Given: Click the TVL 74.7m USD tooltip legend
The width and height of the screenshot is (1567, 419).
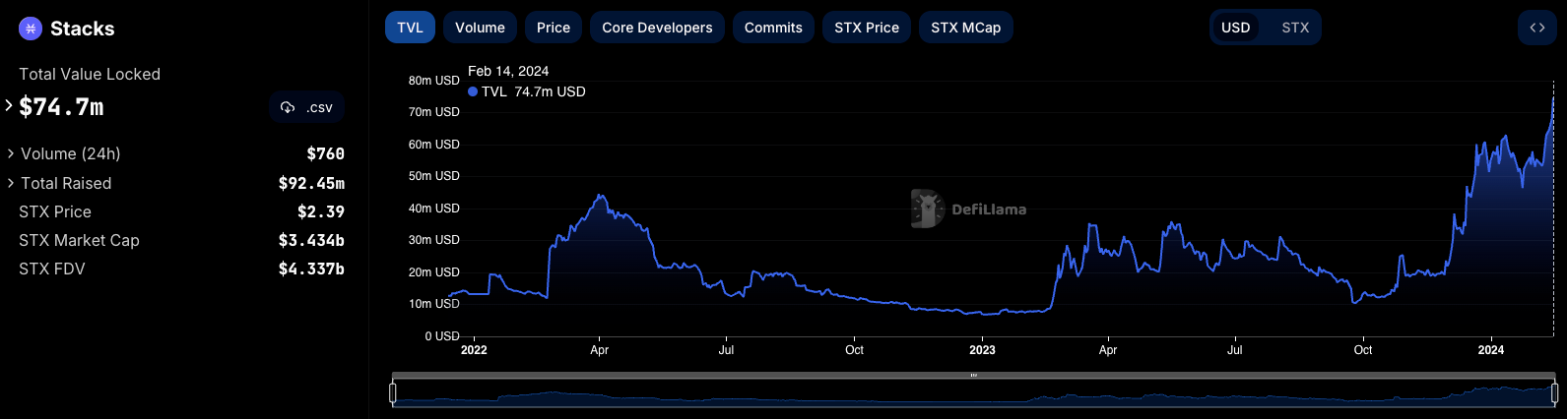Looking at the screenshot, I should 527,91.
